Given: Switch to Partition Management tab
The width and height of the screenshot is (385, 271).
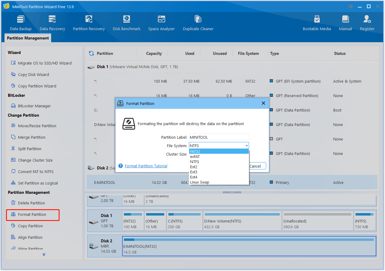Looking at the screenshot, I should (28, 38).
